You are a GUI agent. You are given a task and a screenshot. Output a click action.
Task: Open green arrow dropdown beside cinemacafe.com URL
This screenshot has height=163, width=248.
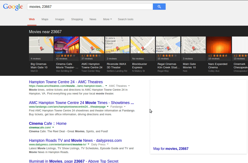[53, 128]
